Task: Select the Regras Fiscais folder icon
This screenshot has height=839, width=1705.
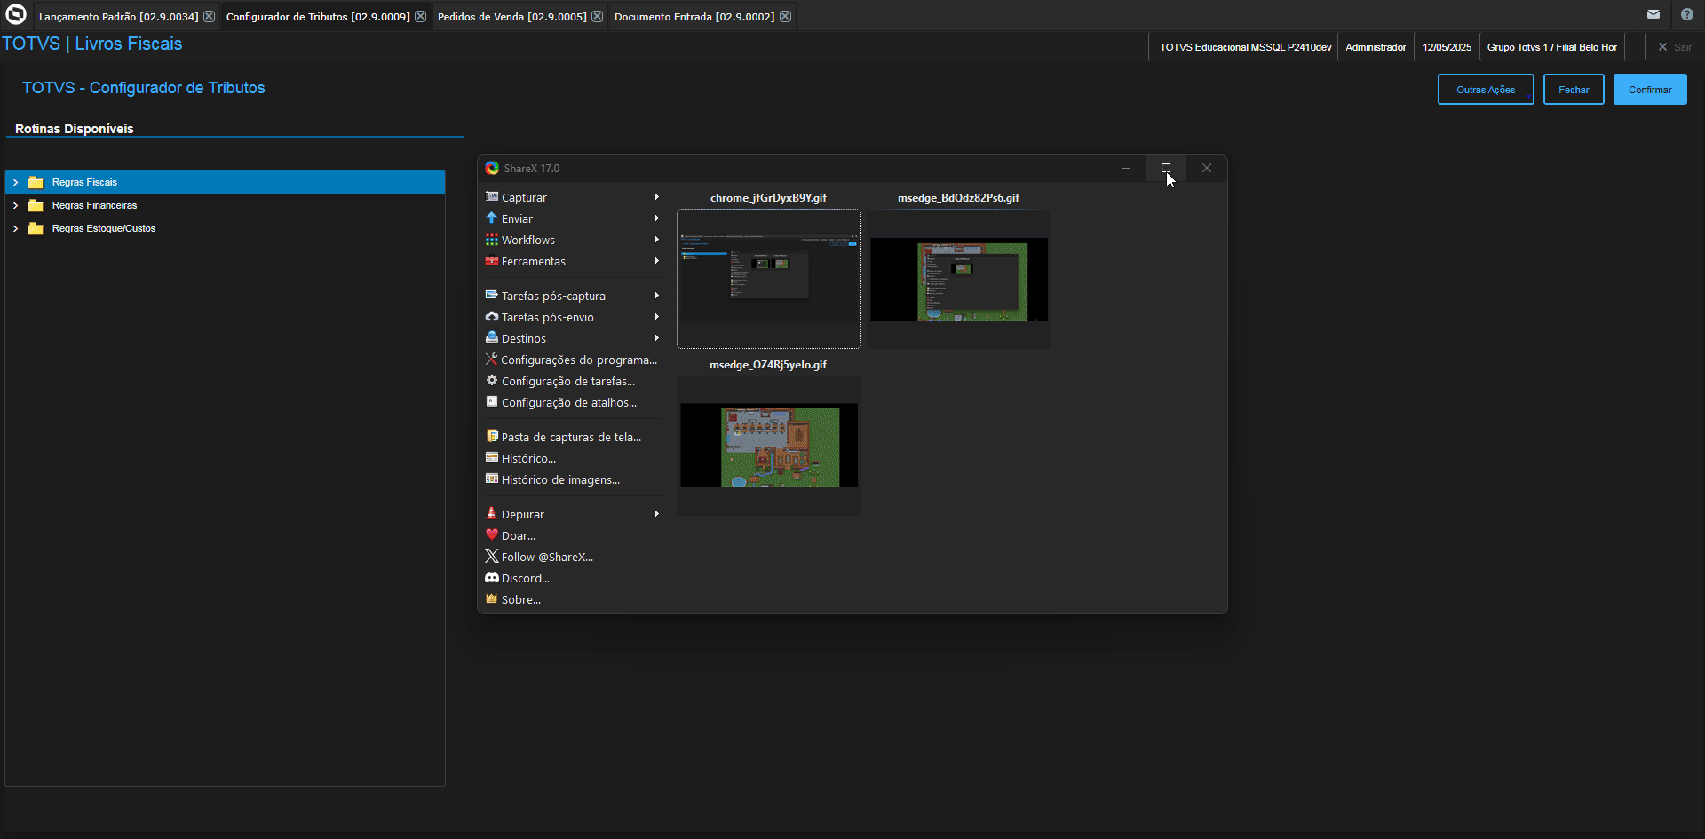Action: (x=36, y=182)
